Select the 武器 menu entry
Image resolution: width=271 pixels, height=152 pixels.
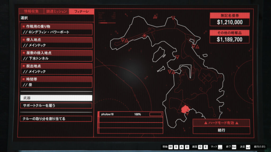(x=56, y=98)
